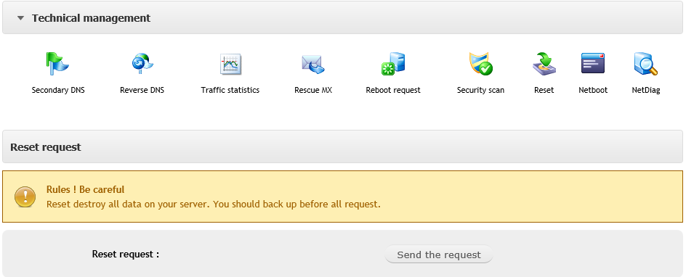Image resolution: width=686 pixels, height=277 pixels.
Task: Open the Netboot window icon
Action: point(593,63)
